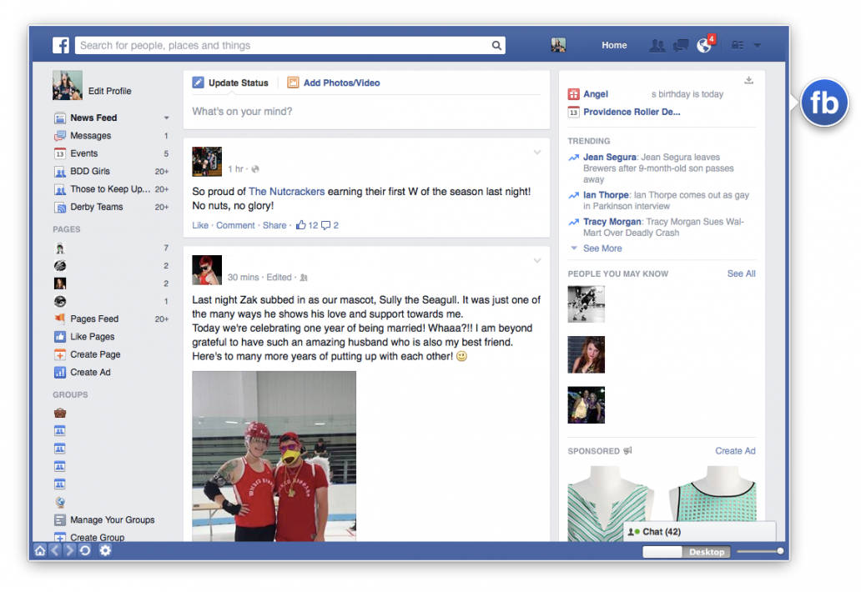861x592 pixels.
Task: Open the privacy shortcuts lock icon
Action: (x=738, y=46)
